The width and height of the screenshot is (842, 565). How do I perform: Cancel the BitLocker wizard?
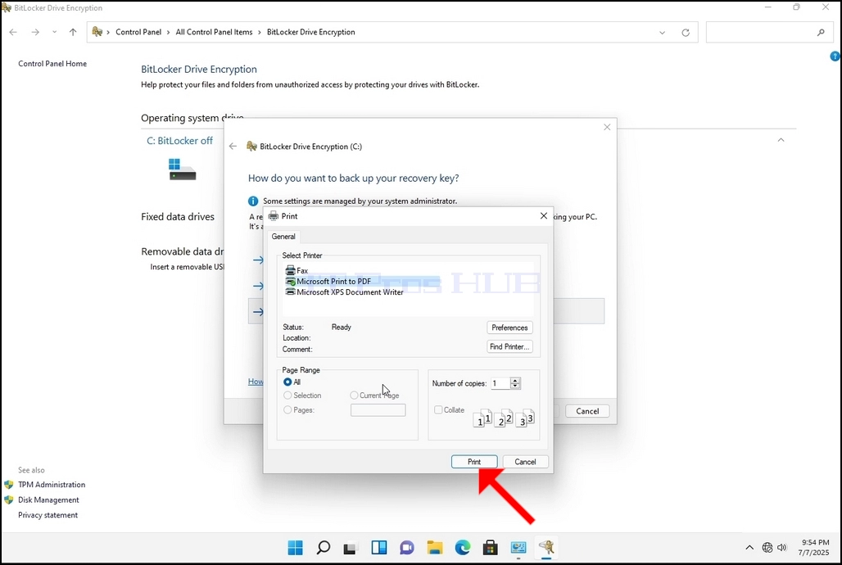587,411
